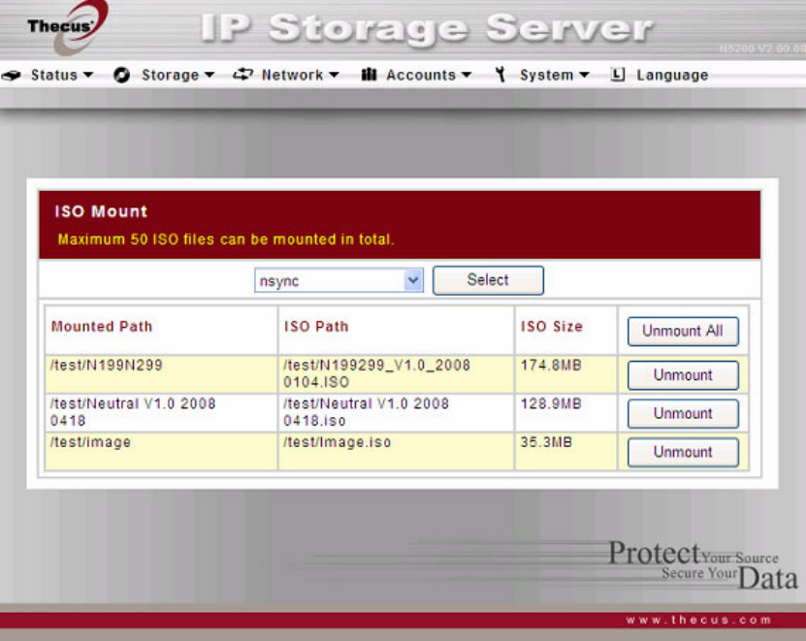Click the Thecus logo

(x=67, y=26)
